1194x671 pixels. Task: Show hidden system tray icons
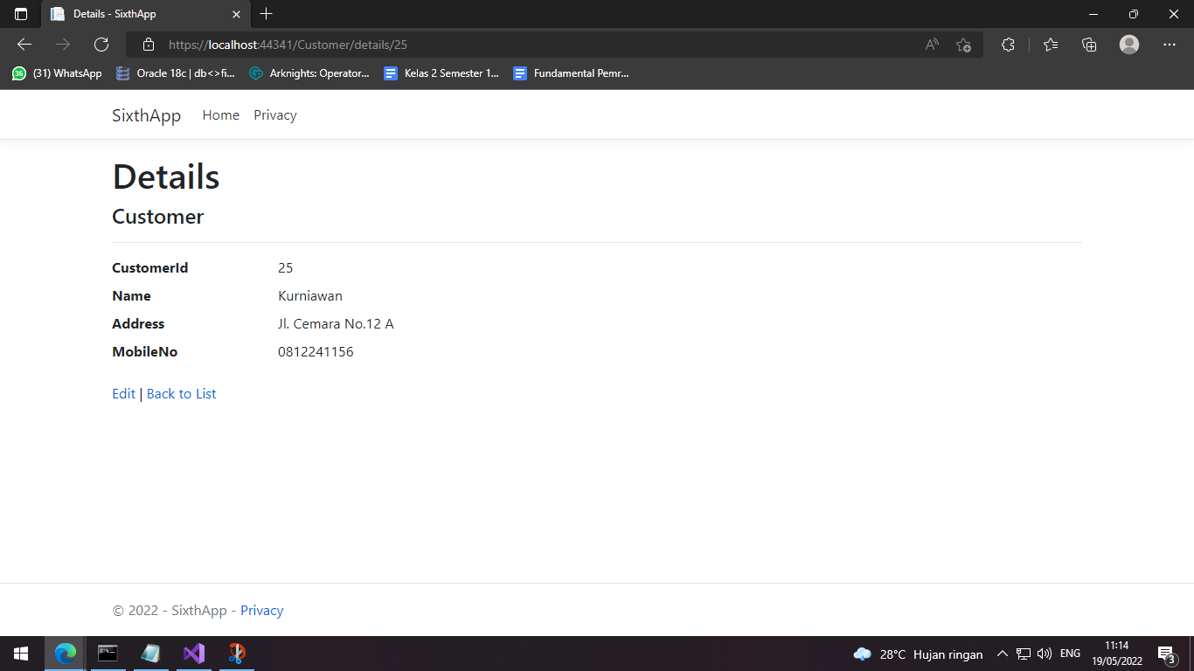click(1002, 654)
